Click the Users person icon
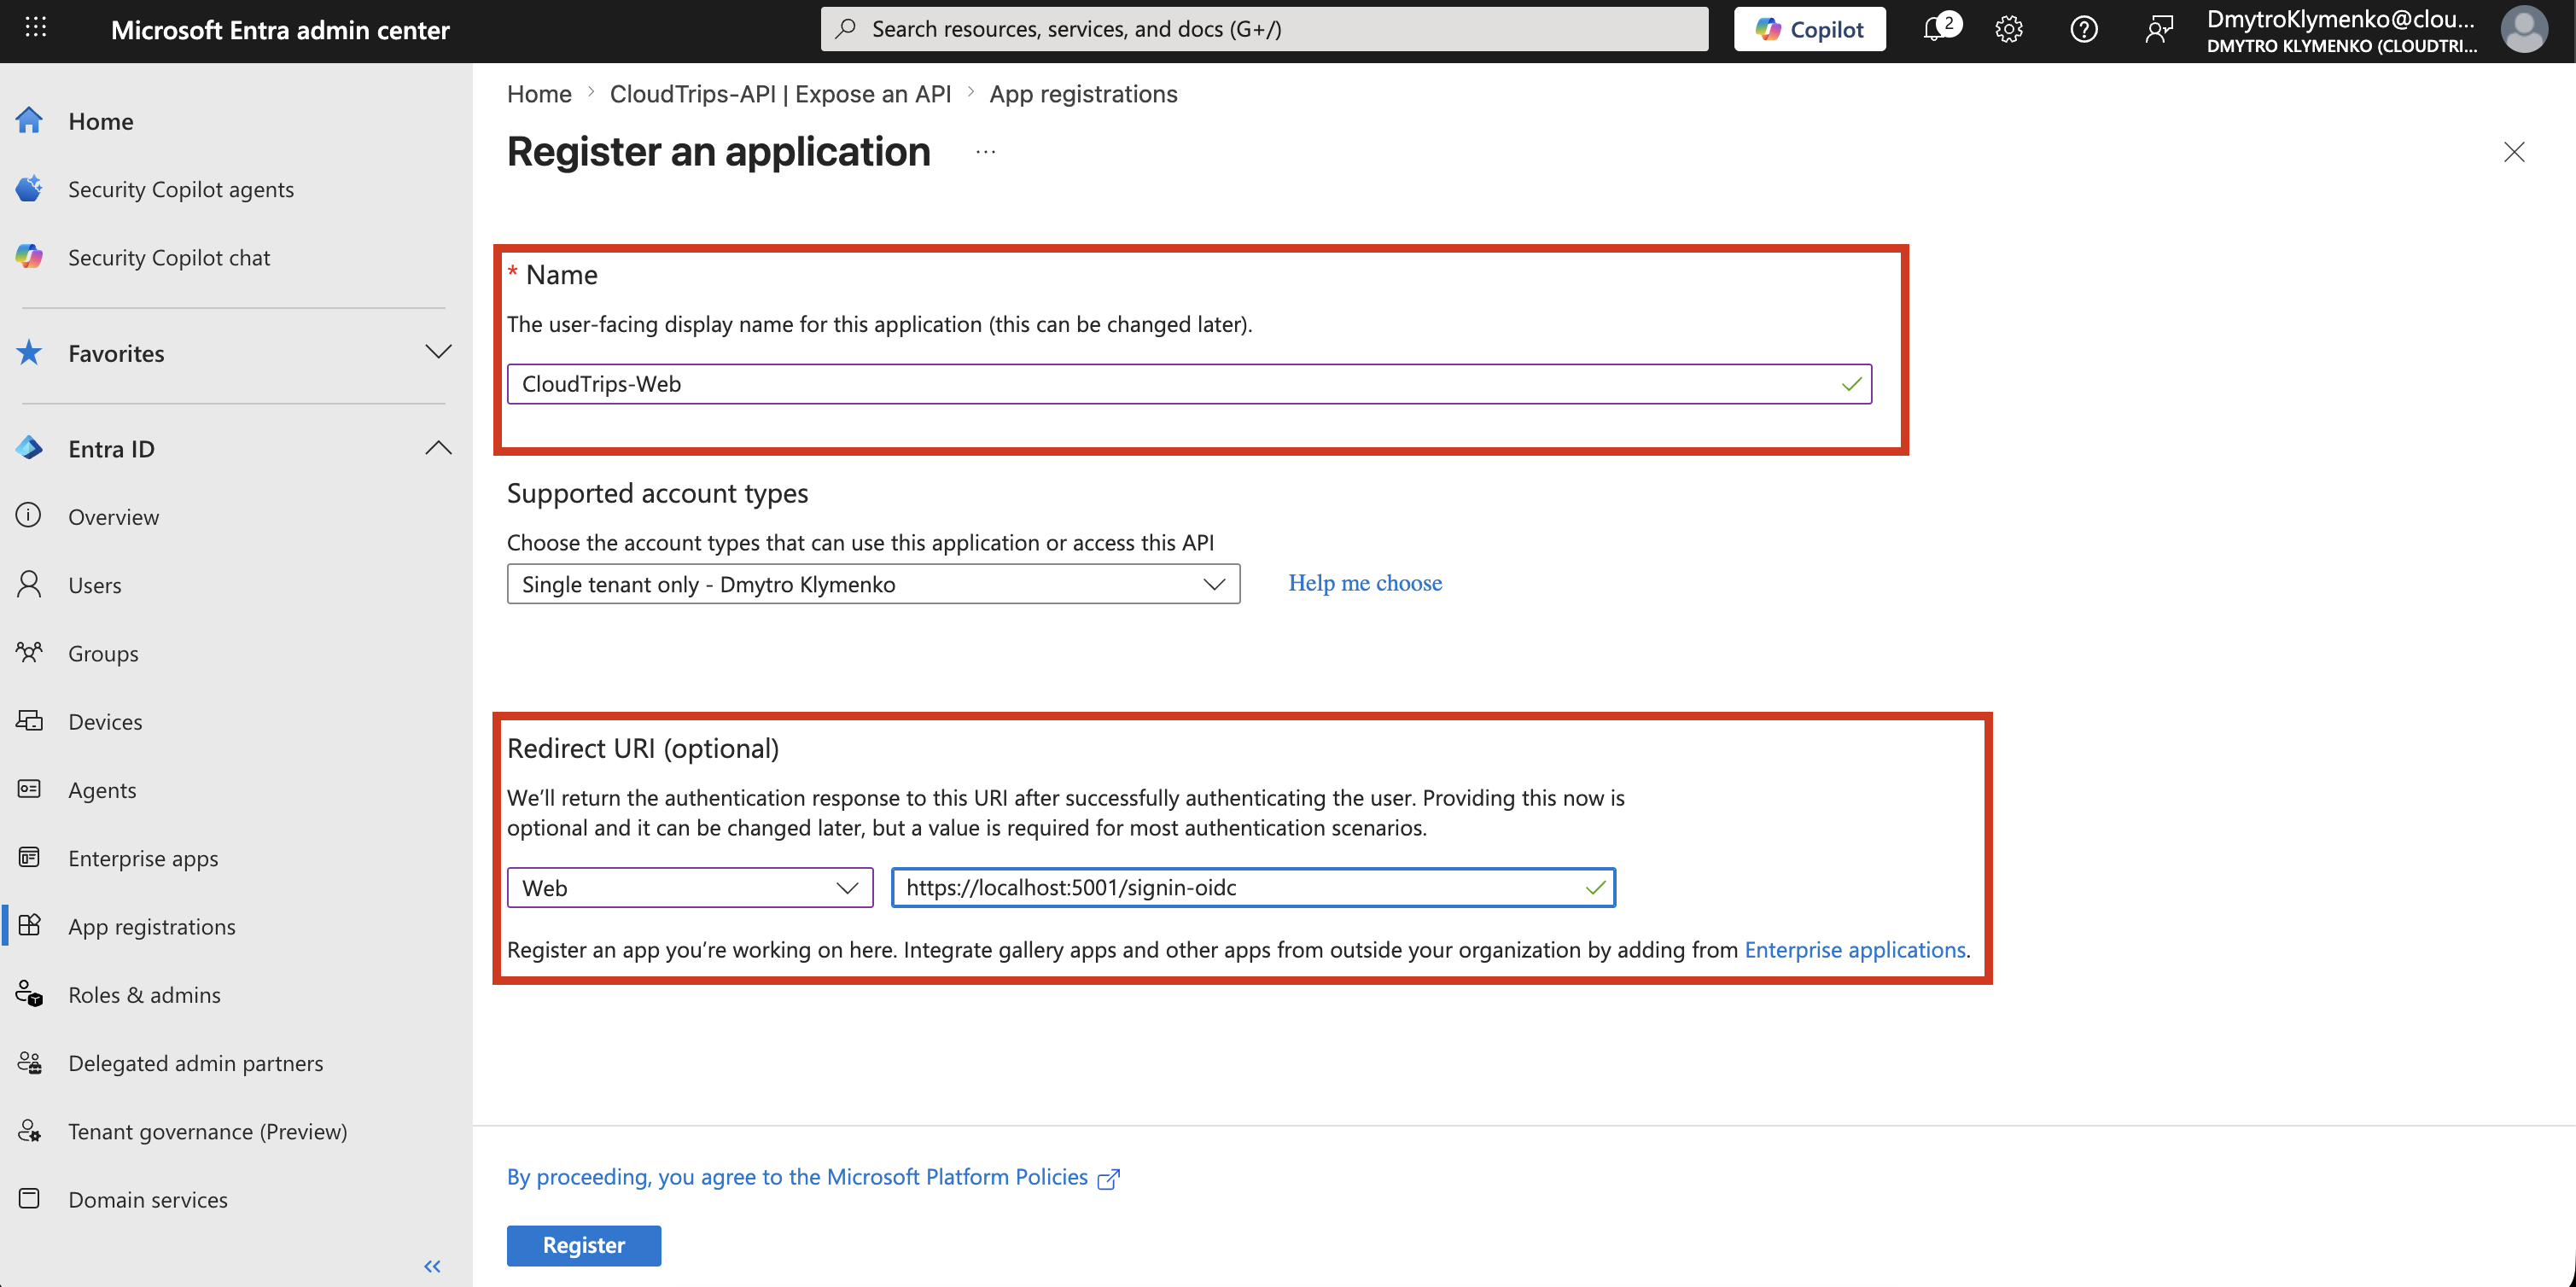The image size is (2576, 1287). 29,584
